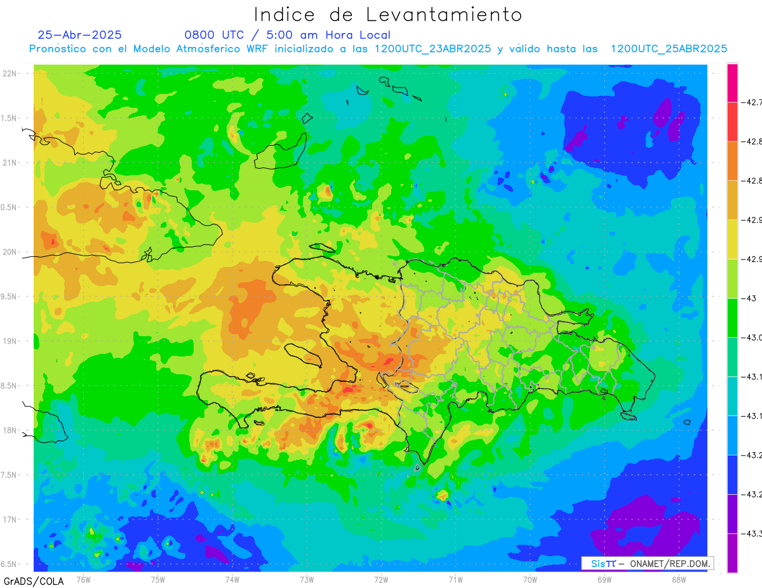Click the pure yellow legend segment
The height and width of the screenshot is (588, 762).
tap(732, 240)
